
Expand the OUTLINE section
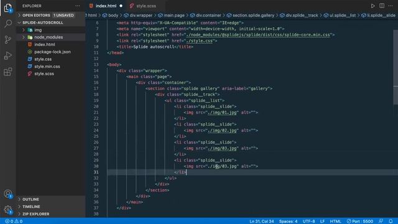19,199
